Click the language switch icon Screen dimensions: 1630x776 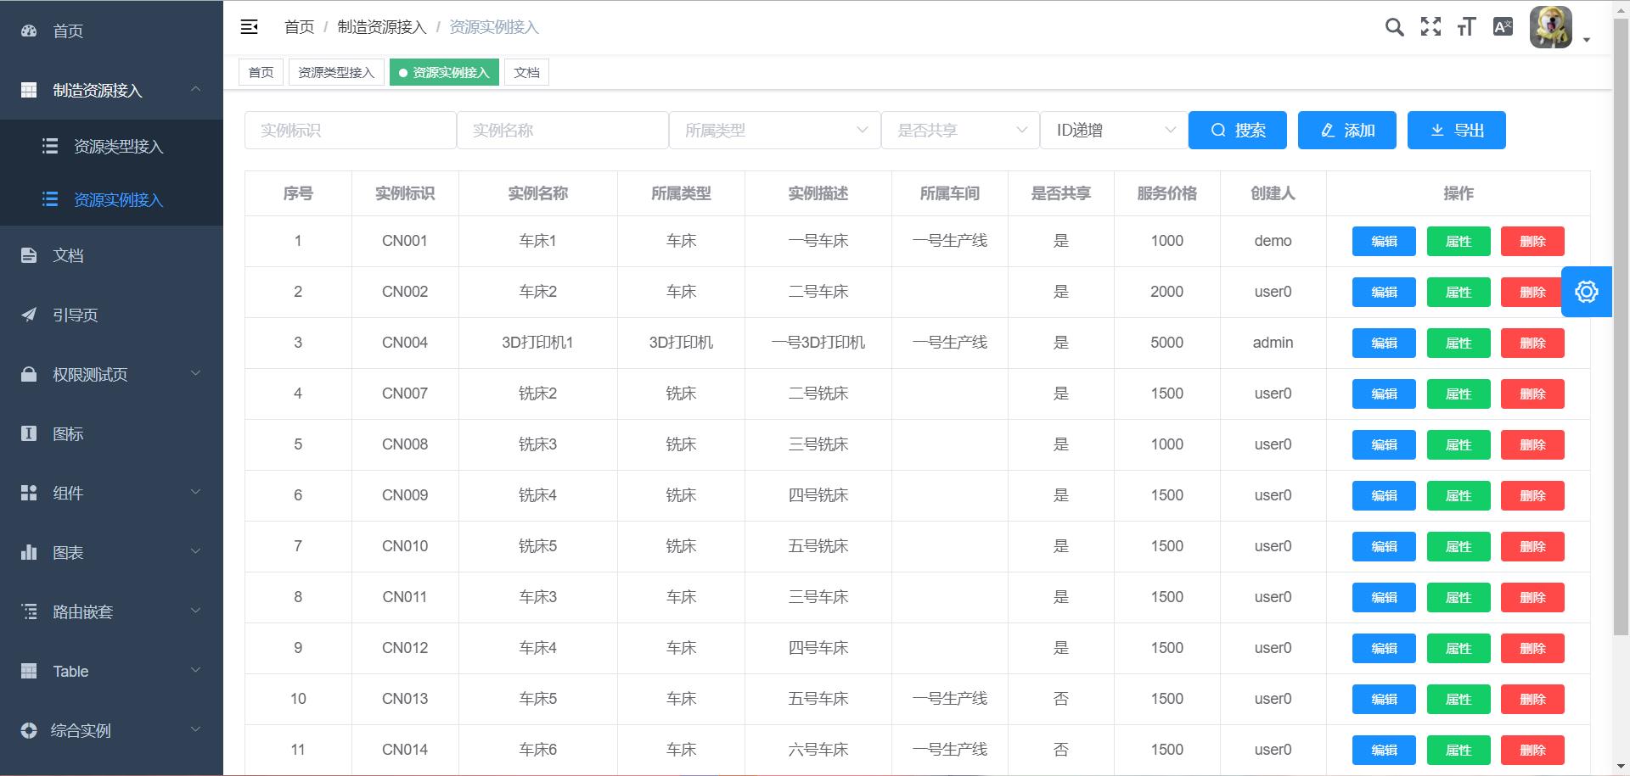tap(1503, 27)
